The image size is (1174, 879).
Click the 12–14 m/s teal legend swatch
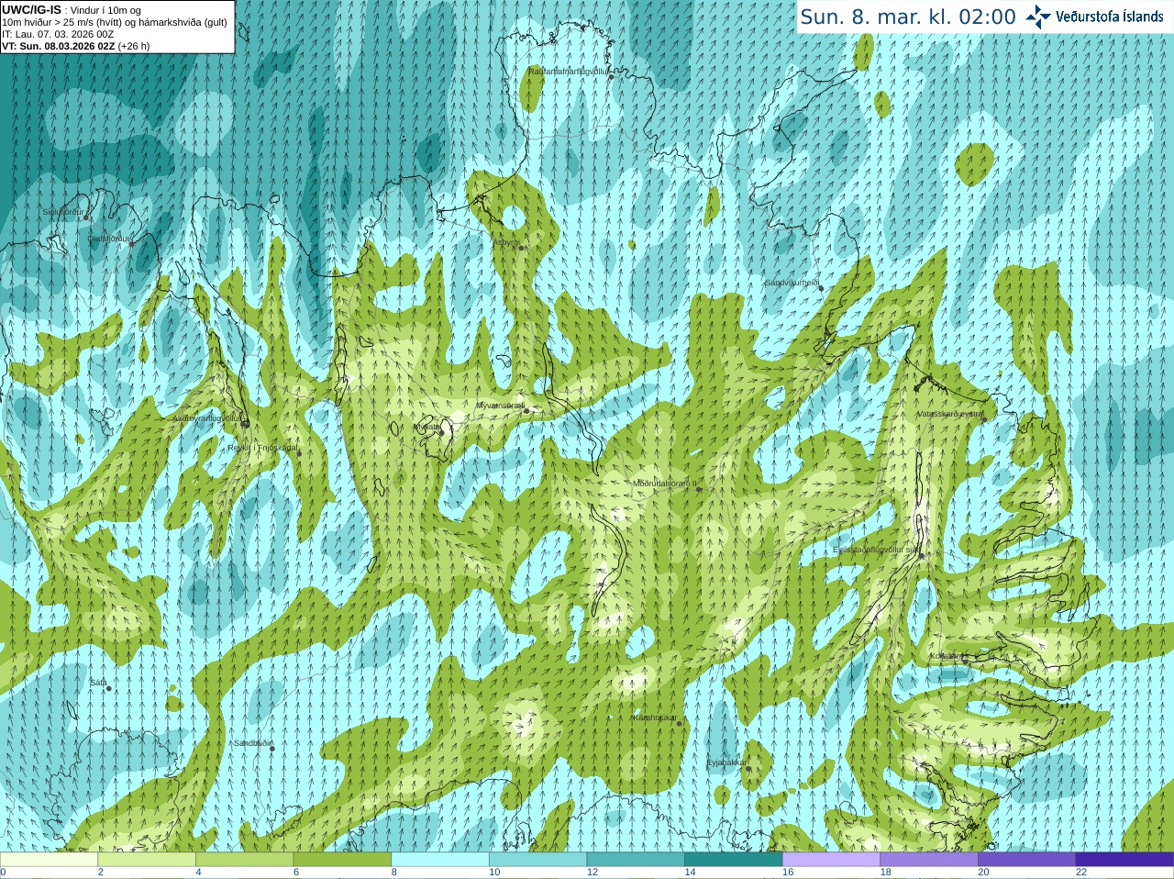click(636, 859)
